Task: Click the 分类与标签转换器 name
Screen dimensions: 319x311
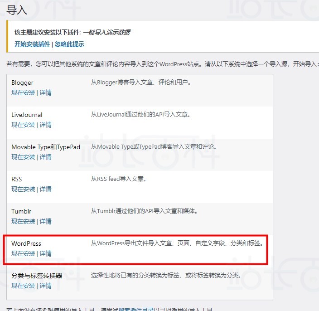Action: pos(37,276)
